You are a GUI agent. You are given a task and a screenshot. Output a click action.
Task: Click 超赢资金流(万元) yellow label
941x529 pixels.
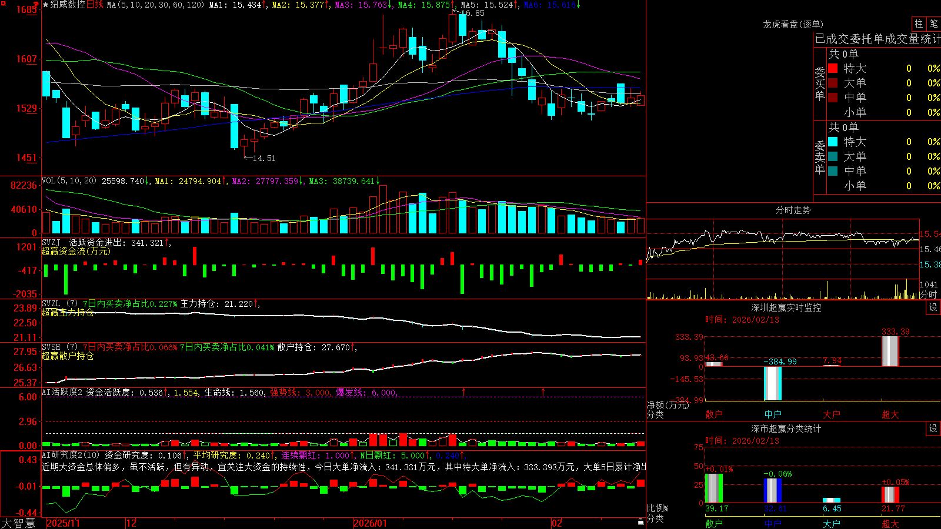tap(76, 251)
